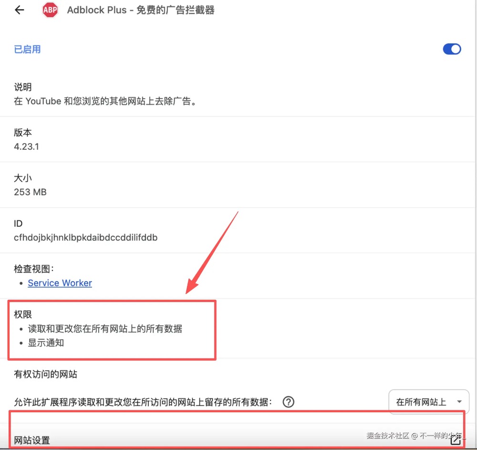
Task: Click the Adblock Plus page title text
Action: coord(141,10)
